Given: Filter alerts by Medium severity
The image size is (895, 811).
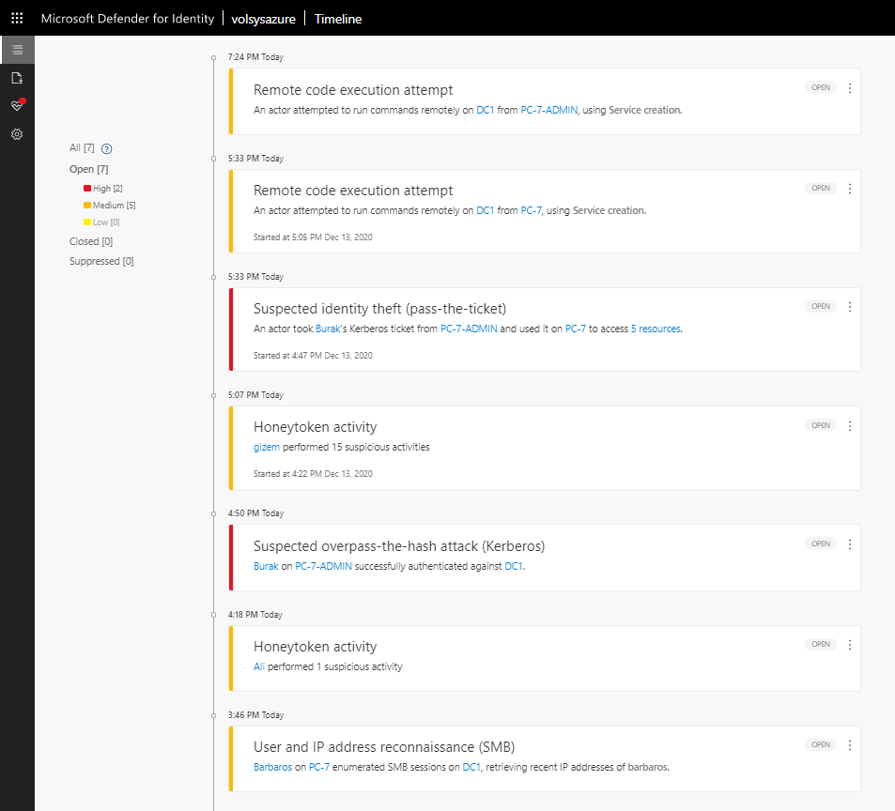Looking at the screenshot, I should (x=107, y=206).
